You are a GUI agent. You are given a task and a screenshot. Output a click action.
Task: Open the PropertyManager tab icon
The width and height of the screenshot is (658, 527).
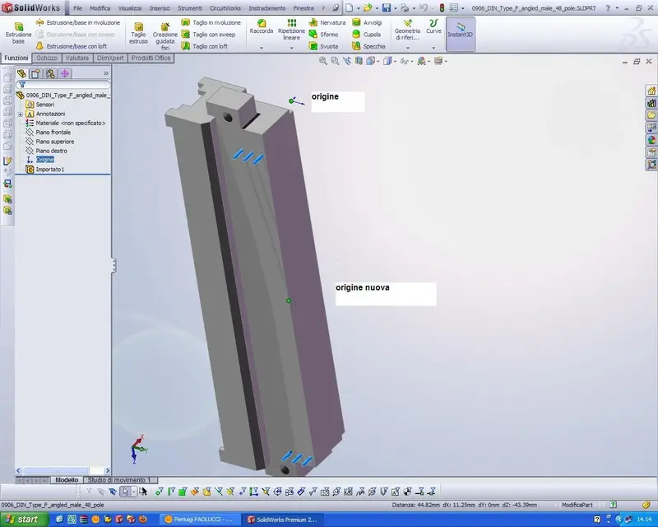coord(36,73)
